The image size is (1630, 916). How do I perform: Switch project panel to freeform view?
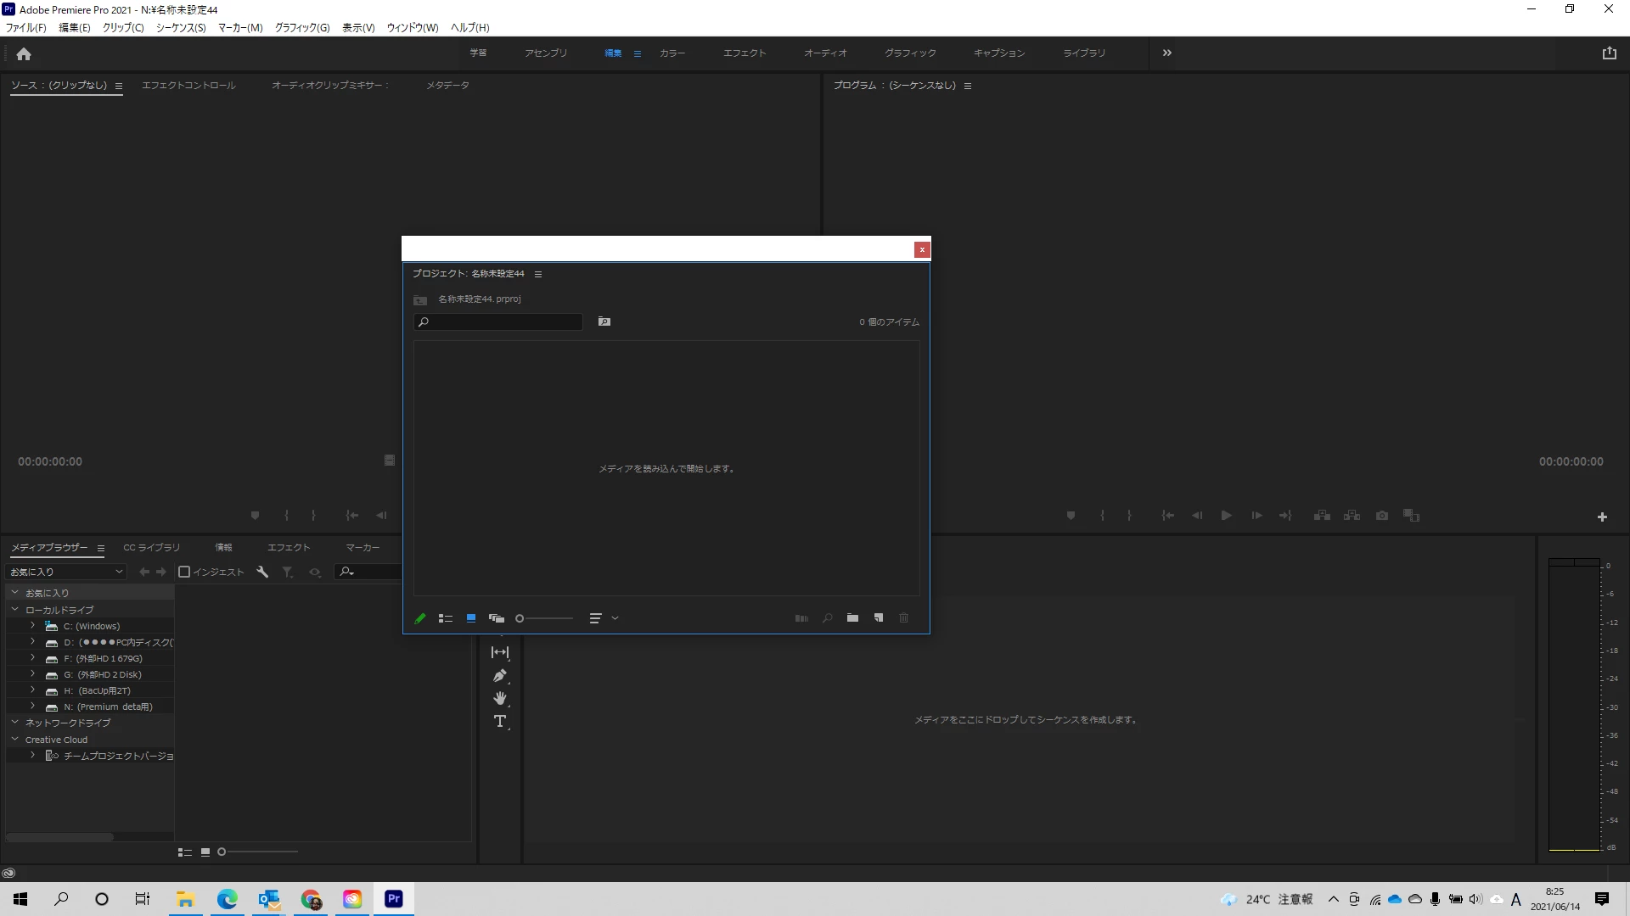pos(497,618)
